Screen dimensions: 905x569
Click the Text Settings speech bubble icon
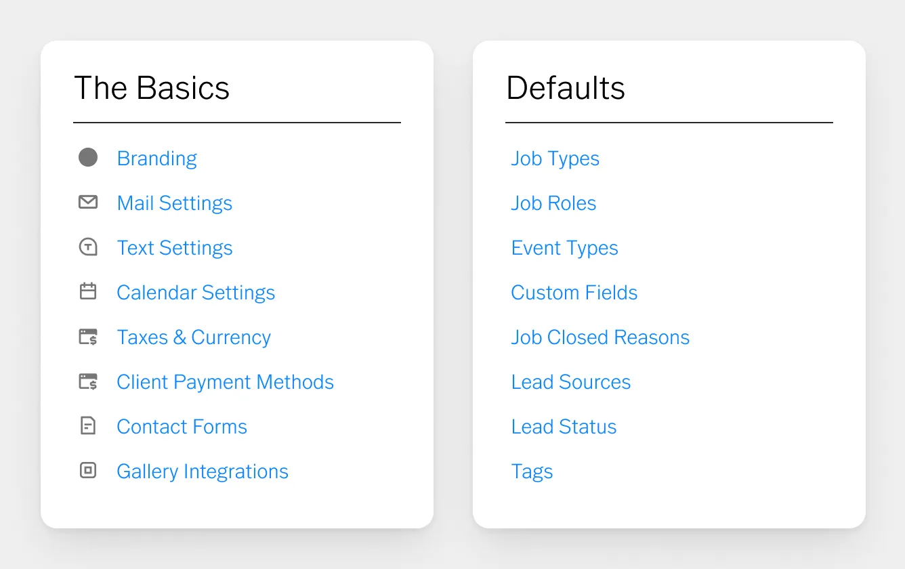(88, 247)
